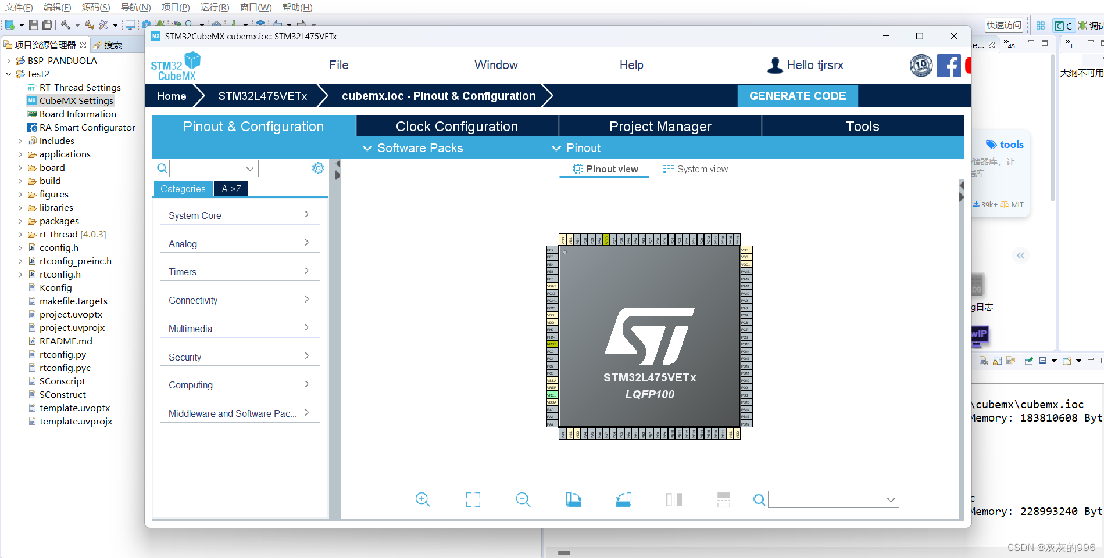Switch to the Clock Configuration tab
The height and width of the screenshot is (558, 1104).
click(457, 126)
